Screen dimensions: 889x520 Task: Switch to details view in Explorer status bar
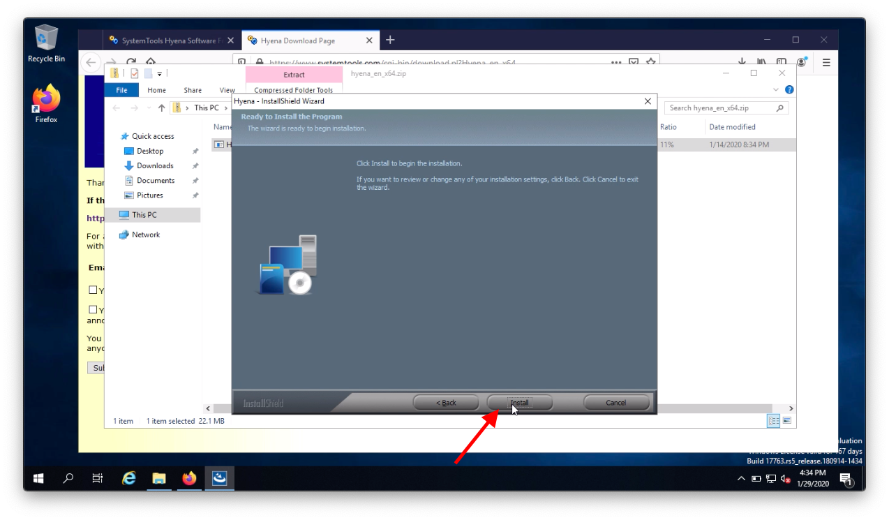pos(773,420)
